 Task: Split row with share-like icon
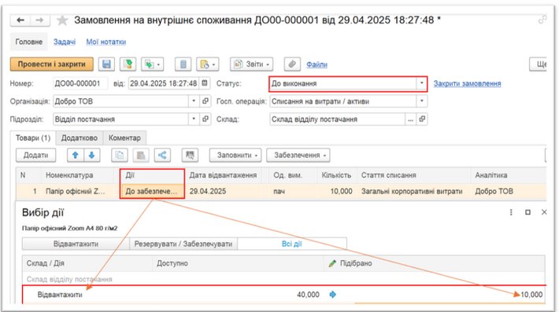(x=162, y=155)
